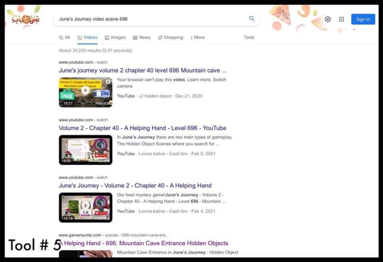This screenshot has width=383, height=262.
Task: Click the gamersunite.com URL breadcrumb
Action: click(114, 235)
